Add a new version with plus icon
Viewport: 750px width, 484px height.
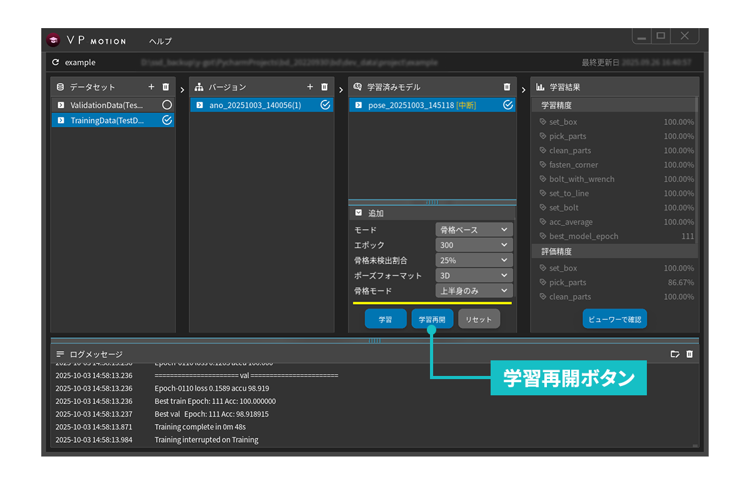310,87
